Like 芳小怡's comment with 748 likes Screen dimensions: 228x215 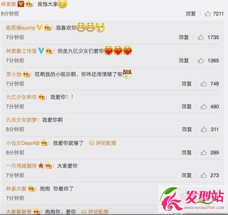[204, 84]
